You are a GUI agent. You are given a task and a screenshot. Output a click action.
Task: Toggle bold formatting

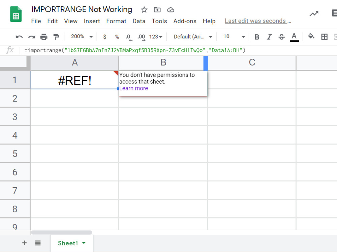click(x=256, y=37)
